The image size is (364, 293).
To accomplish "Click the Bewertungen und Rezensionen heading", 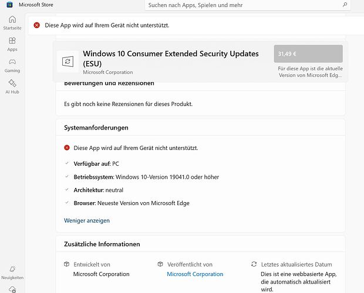I will [x=109, y=83].
